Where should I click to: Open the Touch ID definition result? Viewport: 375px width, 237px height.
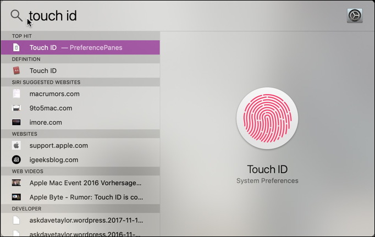click(80, 70)
